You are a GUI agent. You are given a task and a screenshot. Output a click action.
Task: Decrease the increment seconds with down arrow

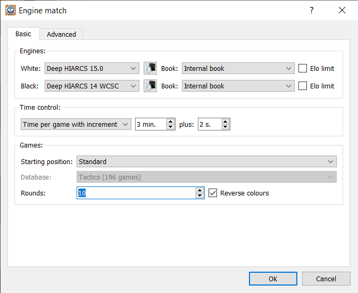click(226, 127)
